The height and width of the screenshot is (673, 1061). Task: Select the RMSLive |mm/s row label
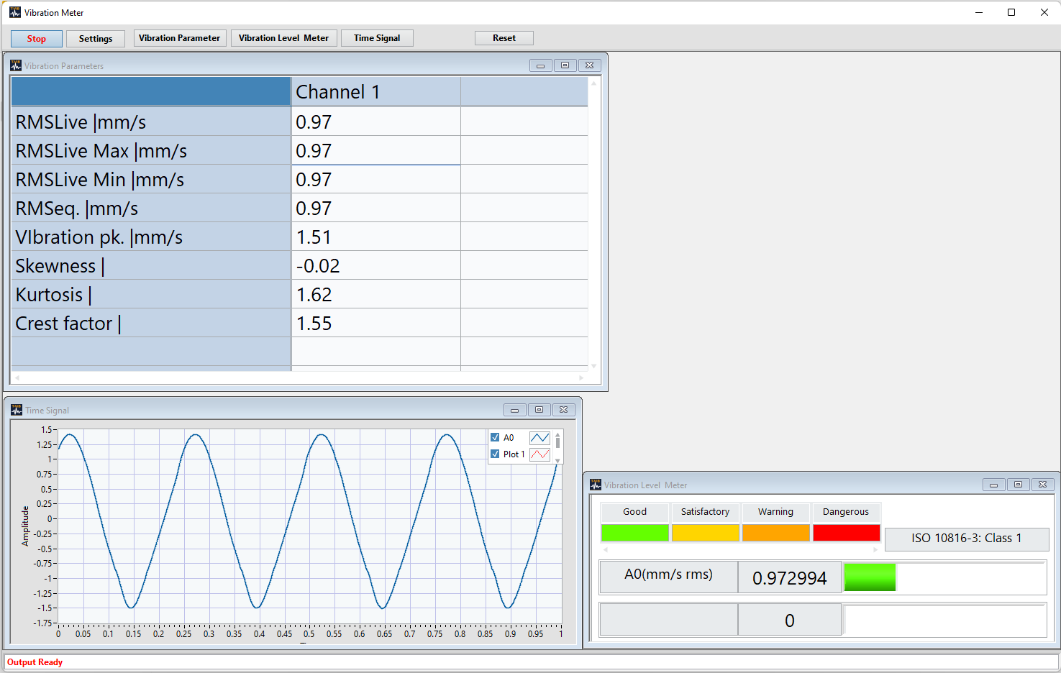[x=151, y=122]
